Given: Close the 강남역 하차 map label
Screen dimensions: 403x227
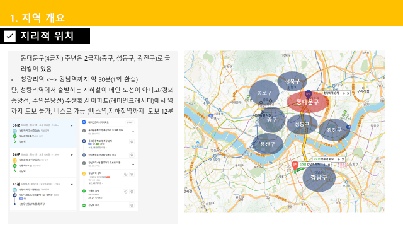Looking at the screenshot, I should [329, 165].
